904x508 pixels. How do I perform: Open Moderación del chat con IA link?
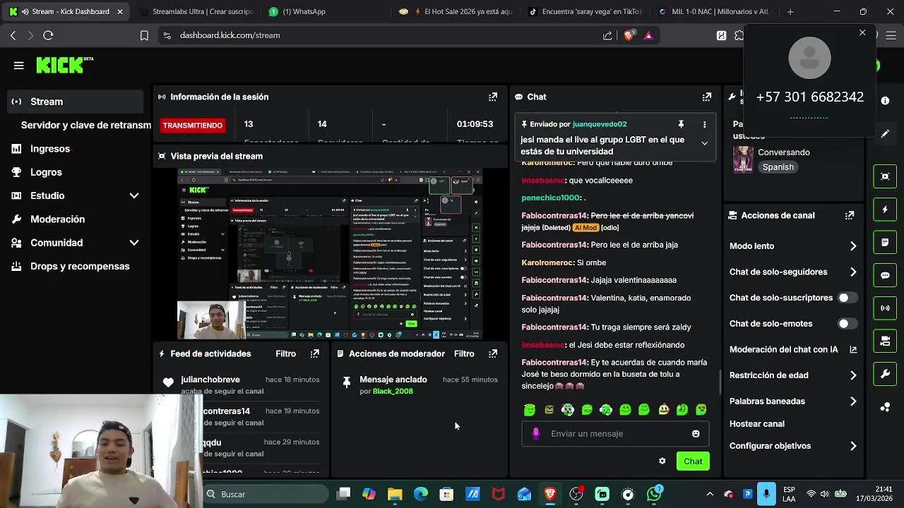[793, 349]
